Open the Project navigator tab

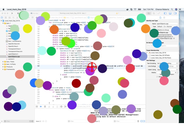click(x=2, y=18)
